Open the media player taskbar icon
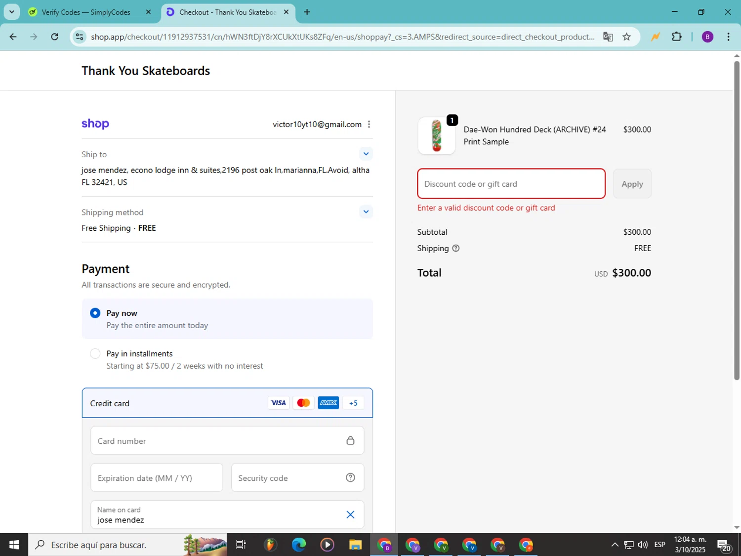741x556 pixels. click(327, 545)
